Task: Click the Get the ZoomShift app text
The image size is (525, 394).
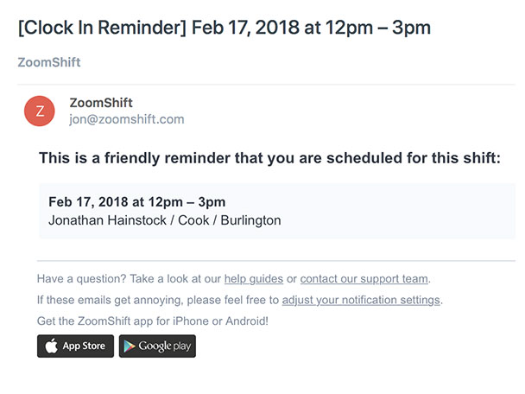Action: 153,321
